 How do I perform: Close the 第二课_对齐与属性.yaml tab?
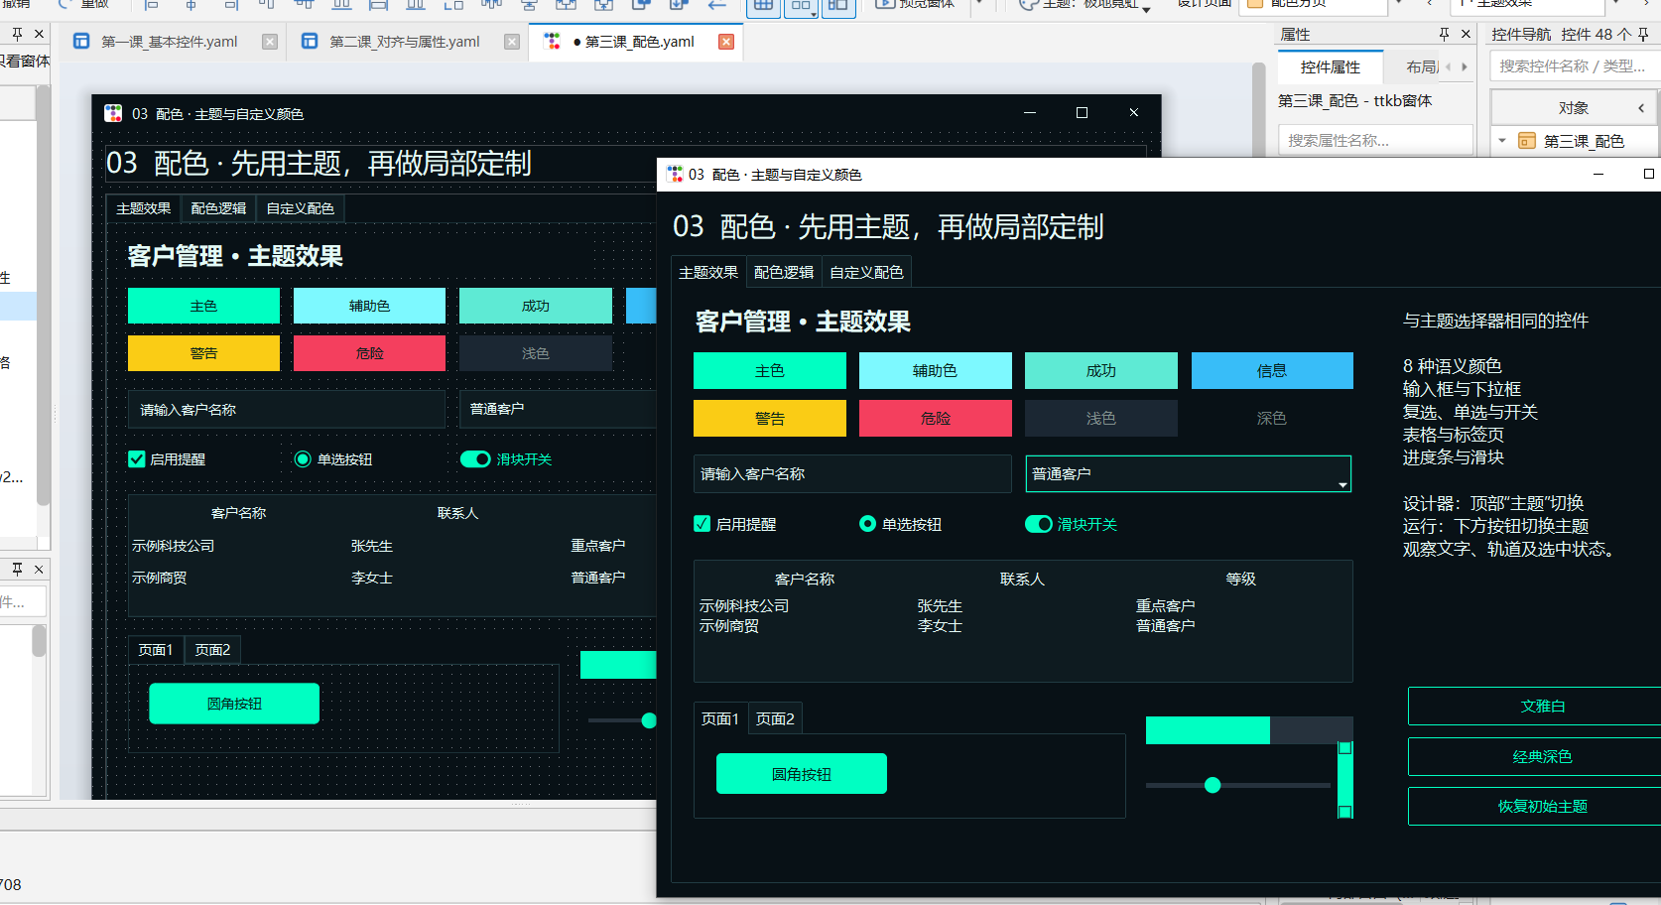tap(512, 42)
